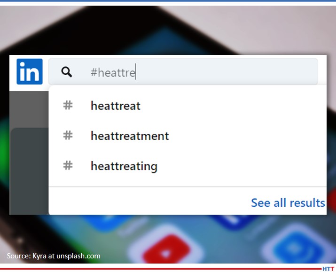The height and width of the screenshot is (272, 336).
Task: Click the magnifying glass search icon
Action: [x=67, y=72]
